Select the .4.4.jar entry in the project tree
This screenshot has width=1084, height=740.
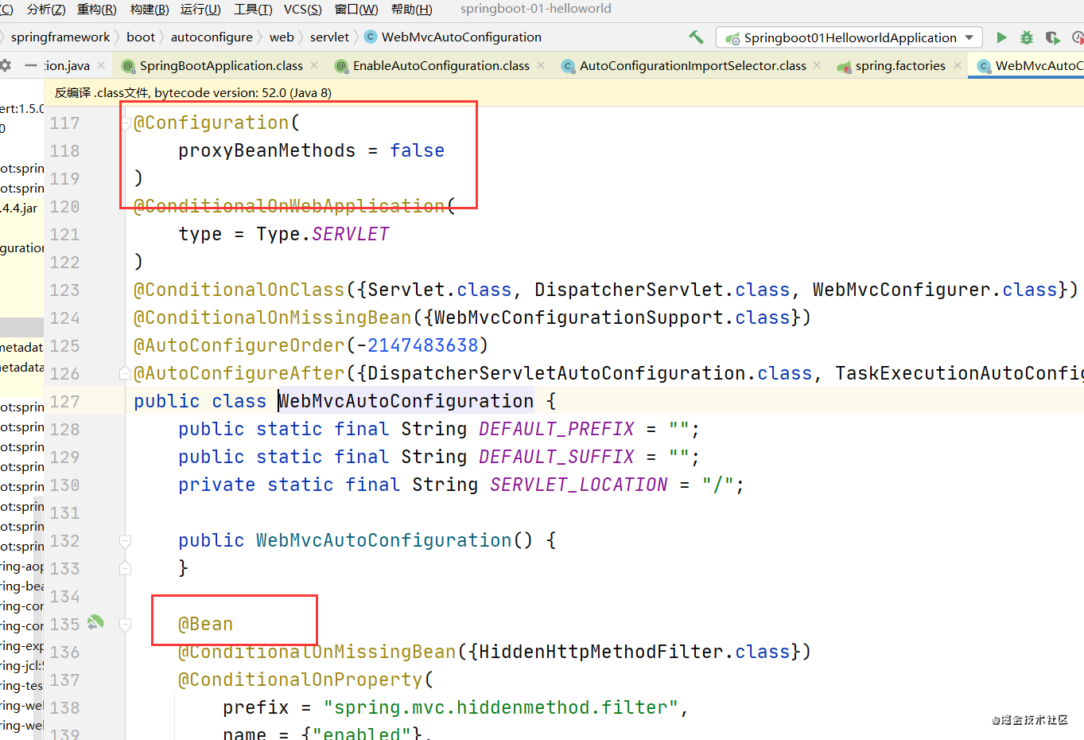click(19, 208)
